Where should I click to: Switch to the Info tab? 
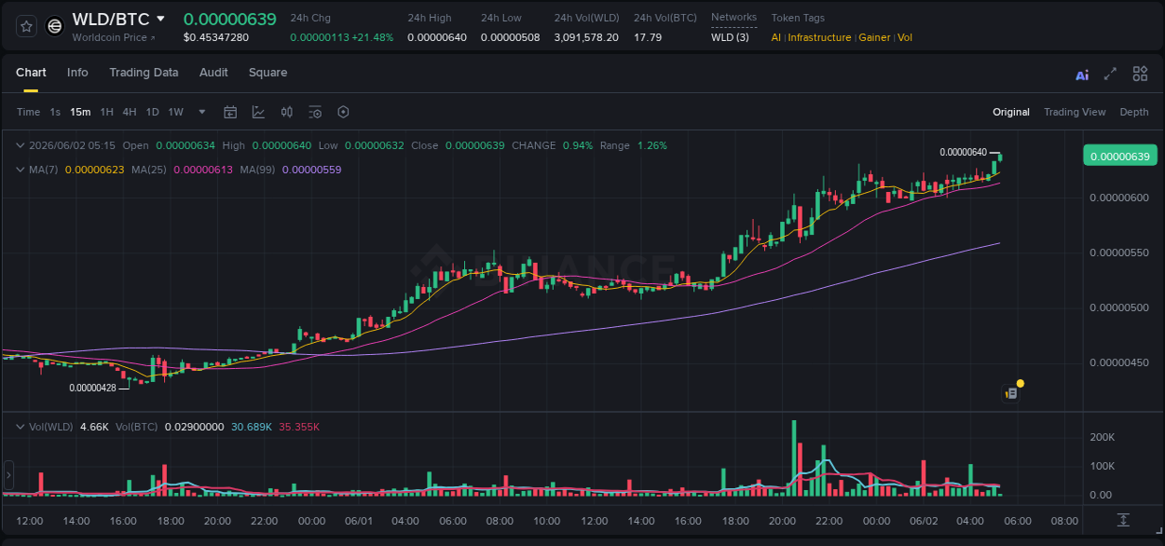[x=77, y=73]
